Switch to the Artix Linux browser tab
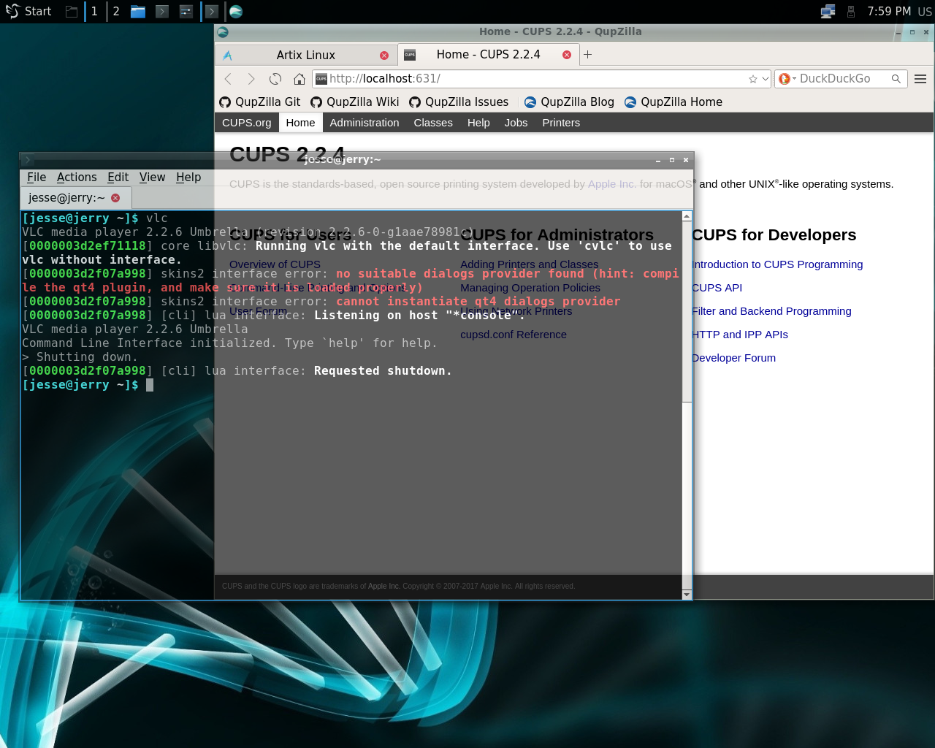The height and width of the screenshot is (748, 935). coord(305,55)
